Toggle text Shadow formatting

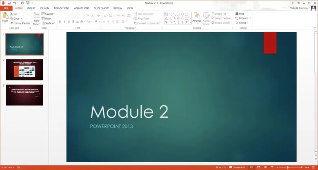coord(73,22)
